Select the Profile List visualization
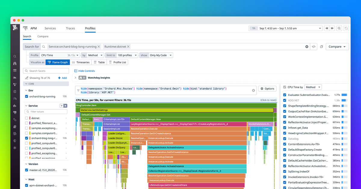The width and height of the screenshot is (361, 189). click(x=117, y=62)
